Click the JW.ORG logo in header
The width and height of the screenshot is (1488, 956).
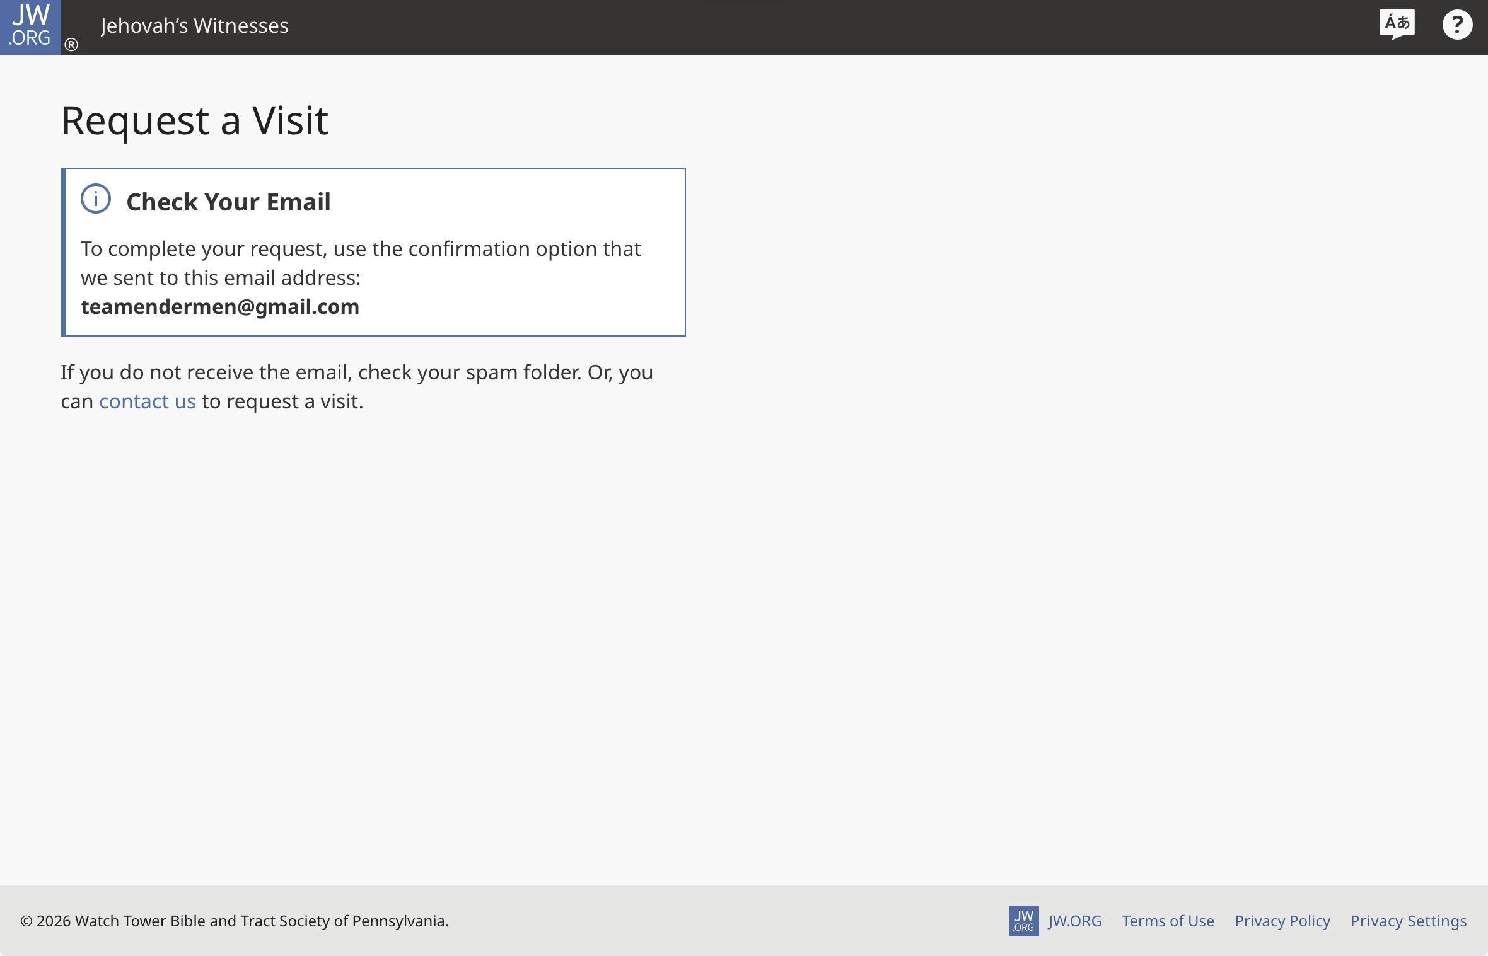coord(30,27)
